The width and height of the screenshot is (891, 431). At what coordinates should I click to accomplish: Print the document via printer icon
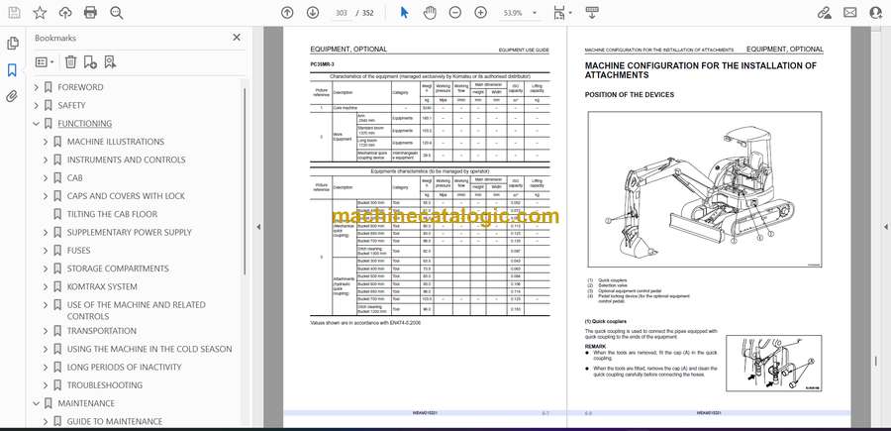[90, 13]
